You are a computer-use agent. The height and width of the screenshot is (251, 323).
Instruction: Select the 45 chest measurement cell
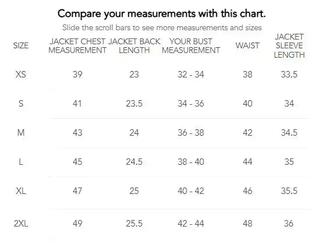(77, 162)
